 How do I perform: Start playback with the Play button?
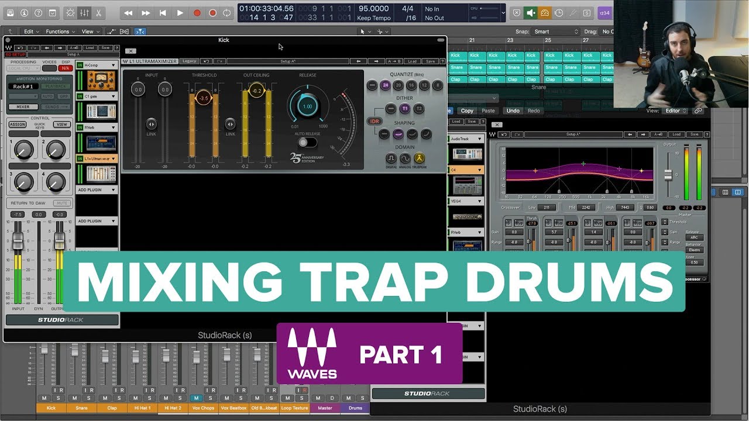pyautogui.click(x=180, y=13)
